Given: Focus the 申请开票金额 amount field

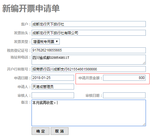Looking at the screenshot, I should point(124,78).
